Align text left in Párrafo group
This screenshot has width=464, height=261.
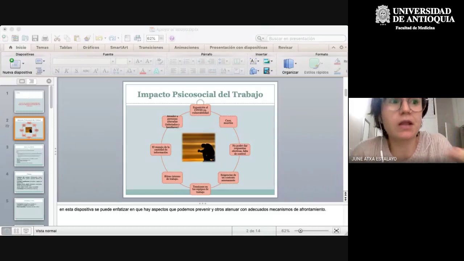click(174, 71)
